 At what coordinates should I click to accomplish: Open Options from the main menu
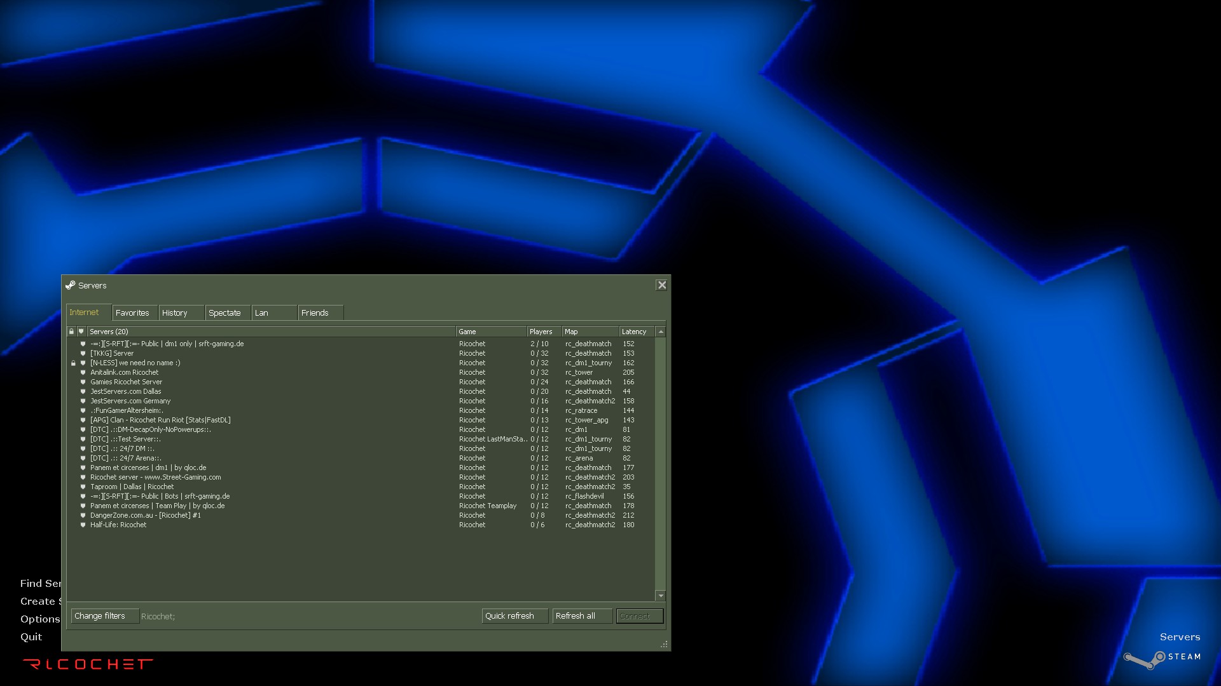point(39,619)
